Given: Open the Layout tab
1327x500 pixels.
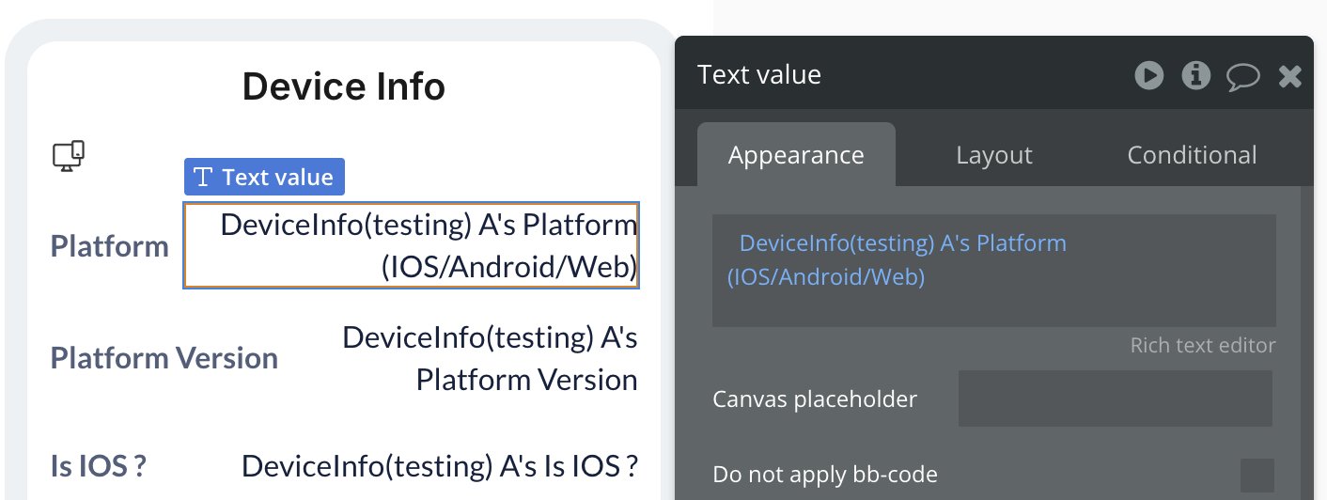Looking at the screenshot, I should (x=994, y=155).
